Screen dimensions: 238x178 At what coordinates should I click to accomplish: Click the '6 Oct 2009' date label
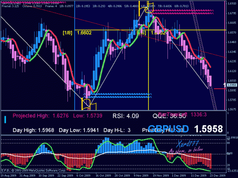[x=83, y=175]
